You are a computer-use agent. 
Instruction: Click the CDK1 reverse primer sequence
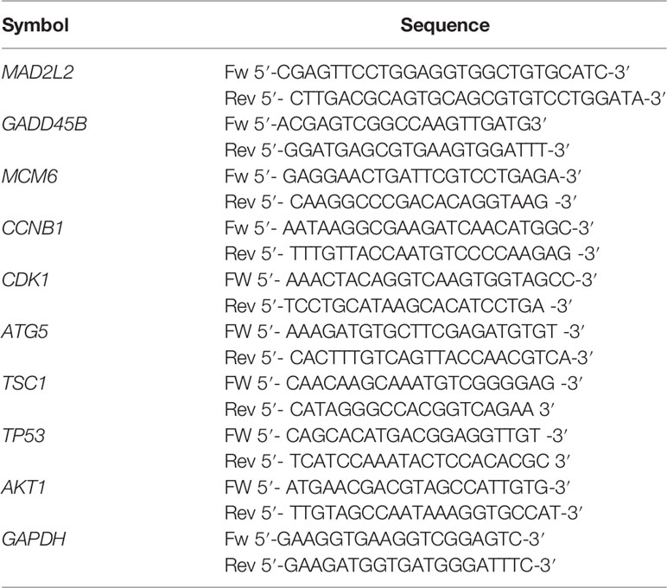(398, 306)
